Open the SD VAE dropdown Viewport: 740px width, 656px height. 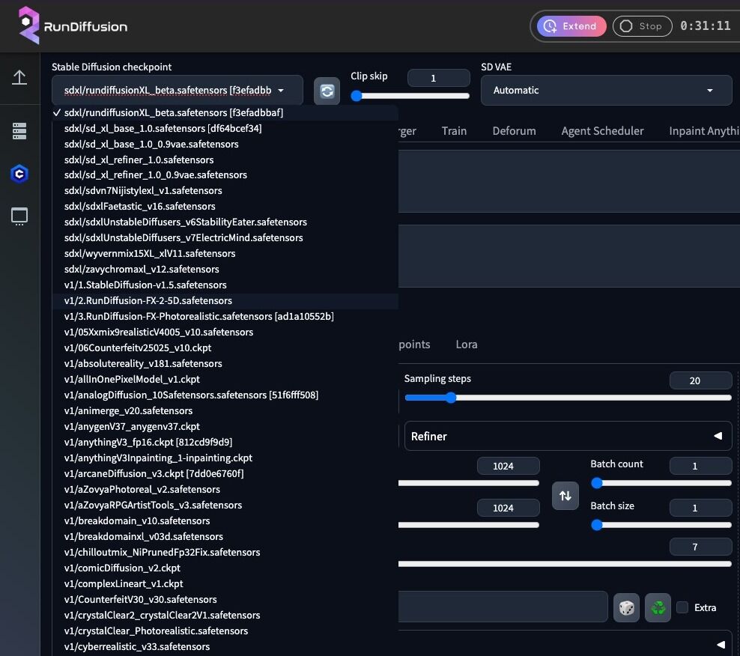[x=606, y=91]
